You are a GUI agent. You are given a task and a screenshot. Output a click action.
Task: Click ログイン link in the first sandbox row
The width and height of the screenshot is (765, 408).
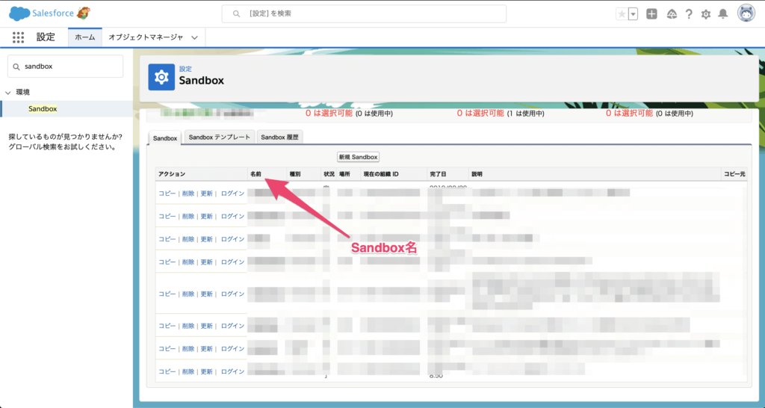point(232,194)
